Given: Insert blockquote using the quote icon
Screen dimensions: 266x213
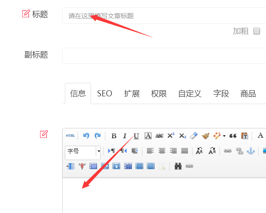Looking at the screenshot, I should pyautogui.click(x=233, y=136).
